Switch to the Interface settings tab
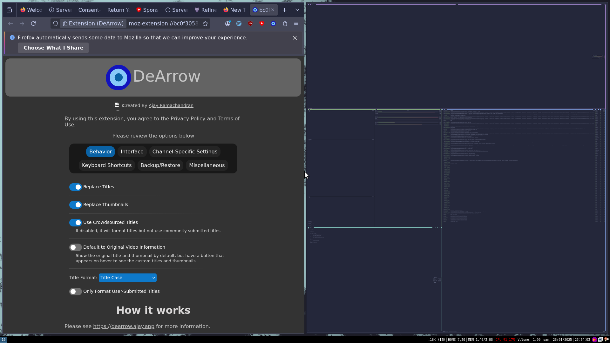 132,152
